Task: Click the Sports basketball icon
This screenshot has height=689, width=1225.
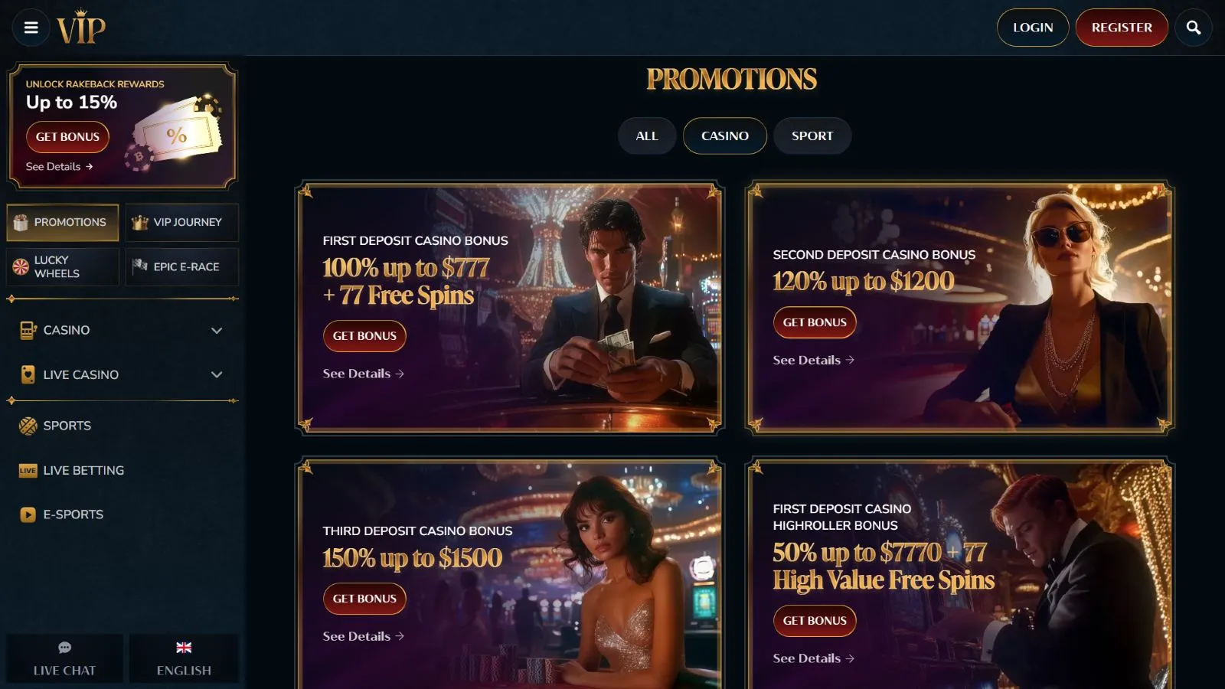Action: coord(28,426)
